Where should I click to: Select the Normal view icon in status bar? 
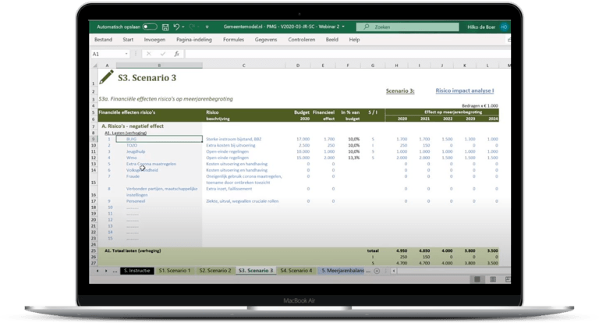[x=475, y=279]
